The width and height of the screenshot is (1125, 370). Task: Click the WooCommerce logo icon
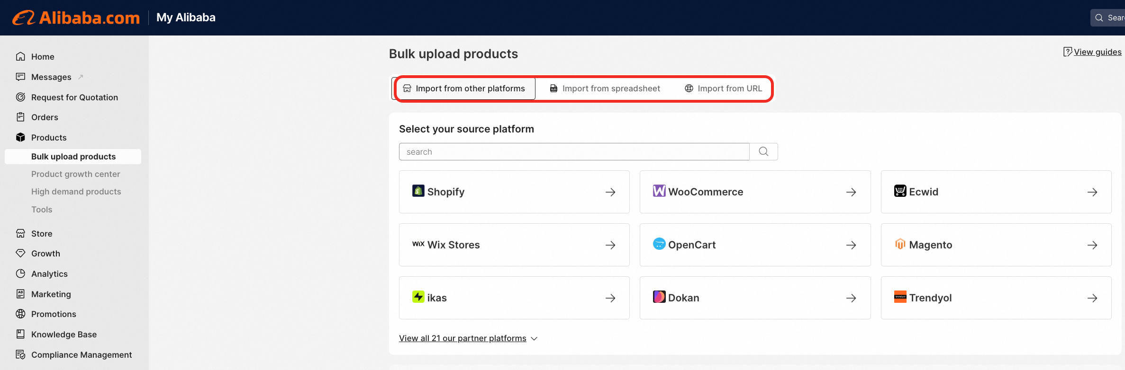[x=659, y=191]
